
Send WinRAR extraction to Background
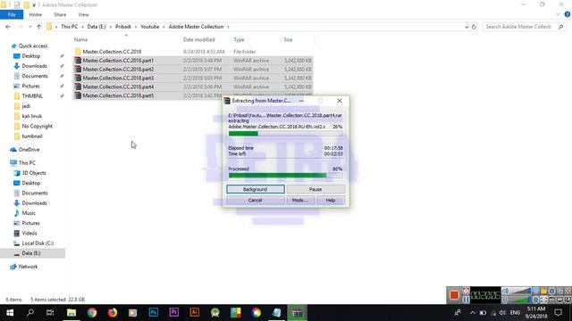[256, 189]
